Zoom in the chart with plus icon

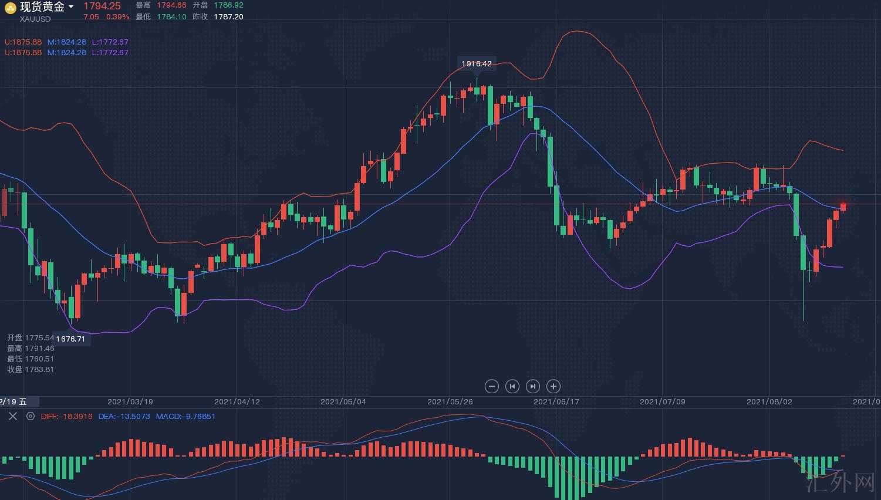click(x=553, y=386)
